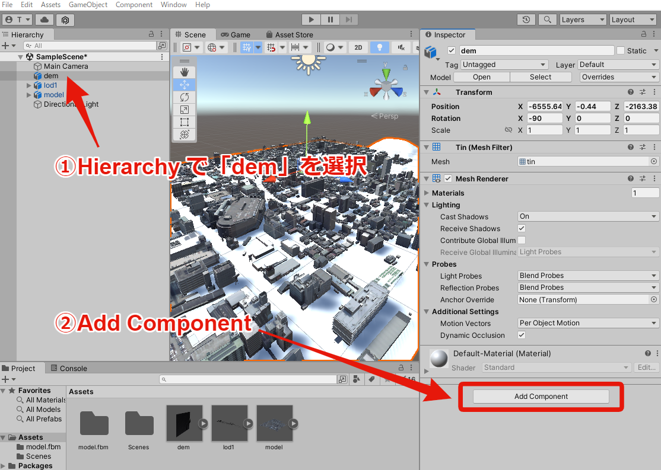Mute scene audio icon
The image size is (661, 470).
coord(401,47)
